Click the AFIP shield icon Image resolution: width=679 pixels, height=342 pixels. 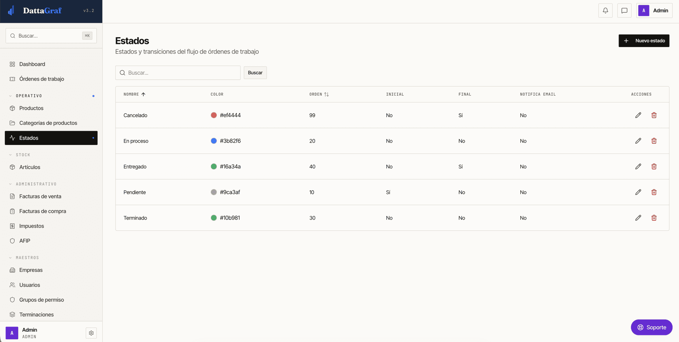(12, 241)
